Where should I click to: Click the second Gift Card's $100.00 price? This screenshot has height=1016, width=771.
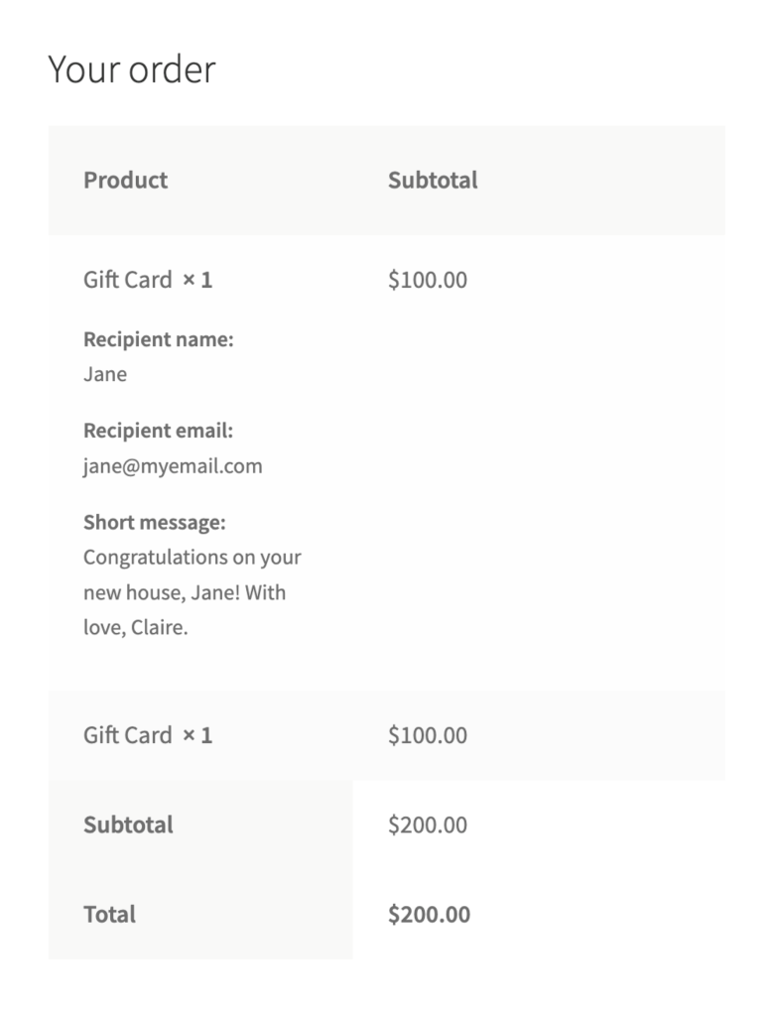[x=427, y=735]
